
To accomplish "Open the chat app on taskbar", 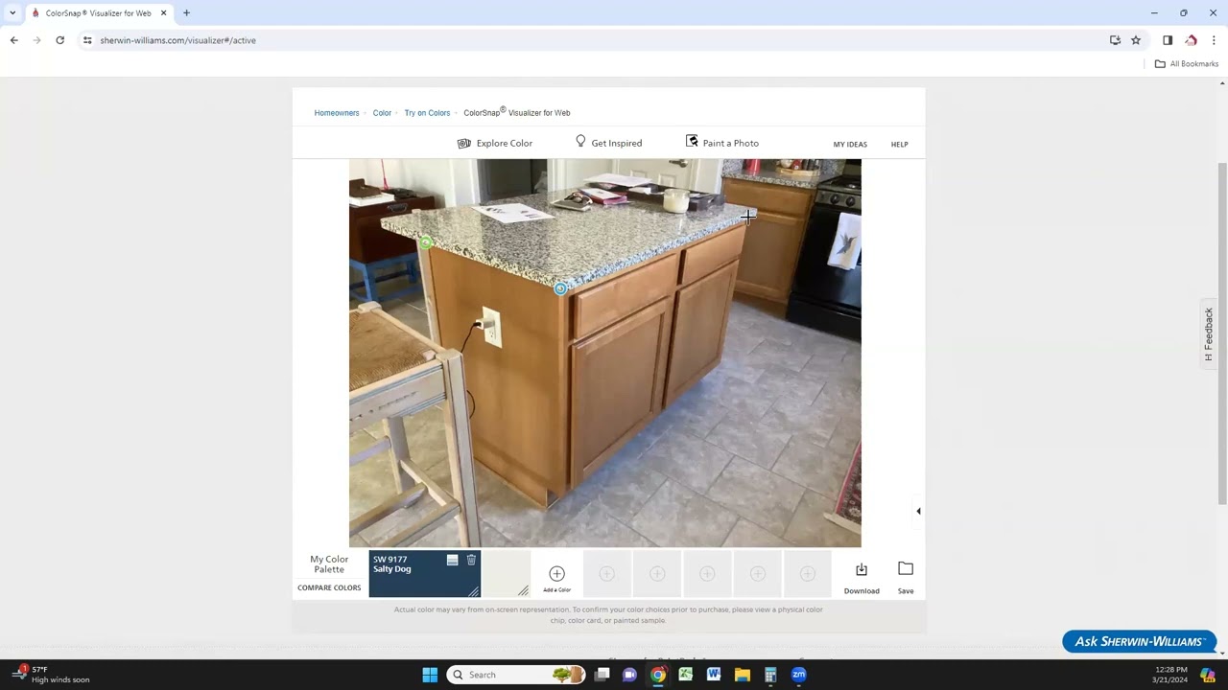I will tap(629, 675).
